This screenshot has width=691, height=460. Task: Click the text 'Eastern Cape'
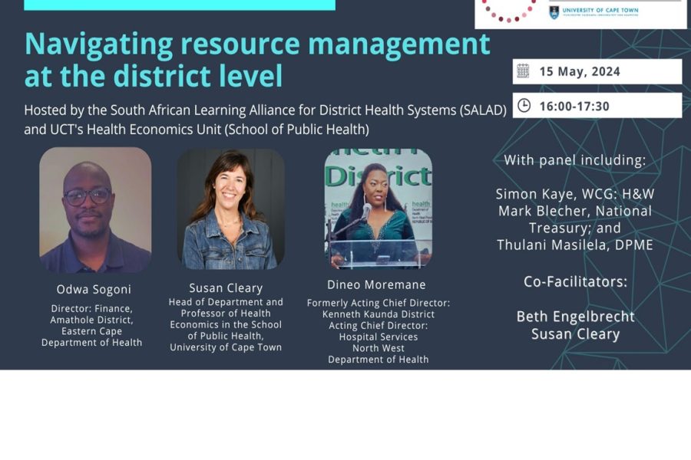coord(91,331)
